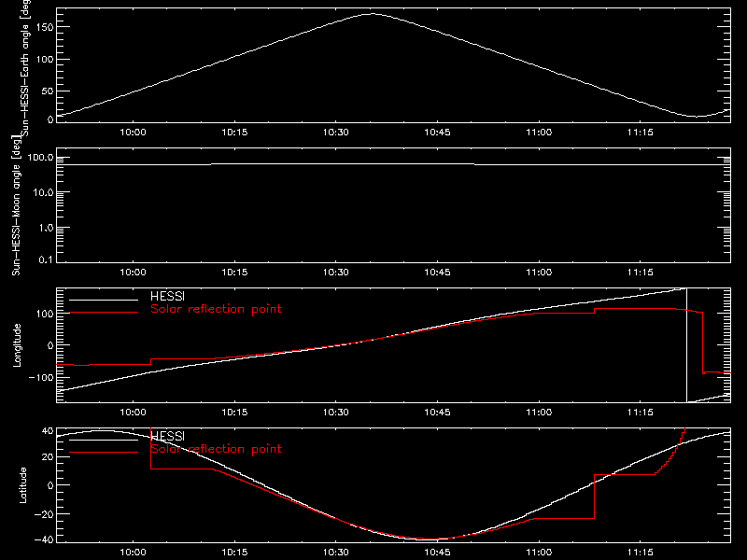Select the Longitude y-axis title
The image size is (747, 560).
coord(17,345)
